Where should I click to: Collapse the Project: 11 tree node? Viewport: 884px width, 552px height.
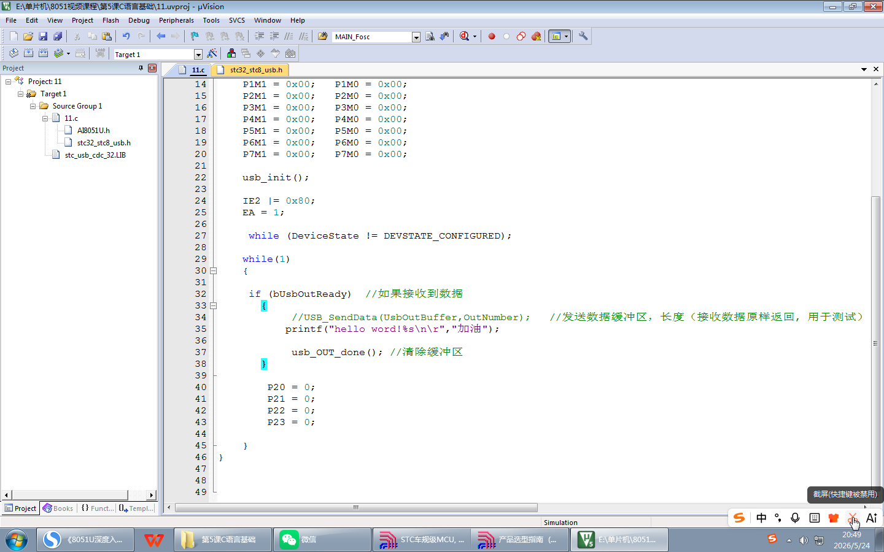[8, 82]
